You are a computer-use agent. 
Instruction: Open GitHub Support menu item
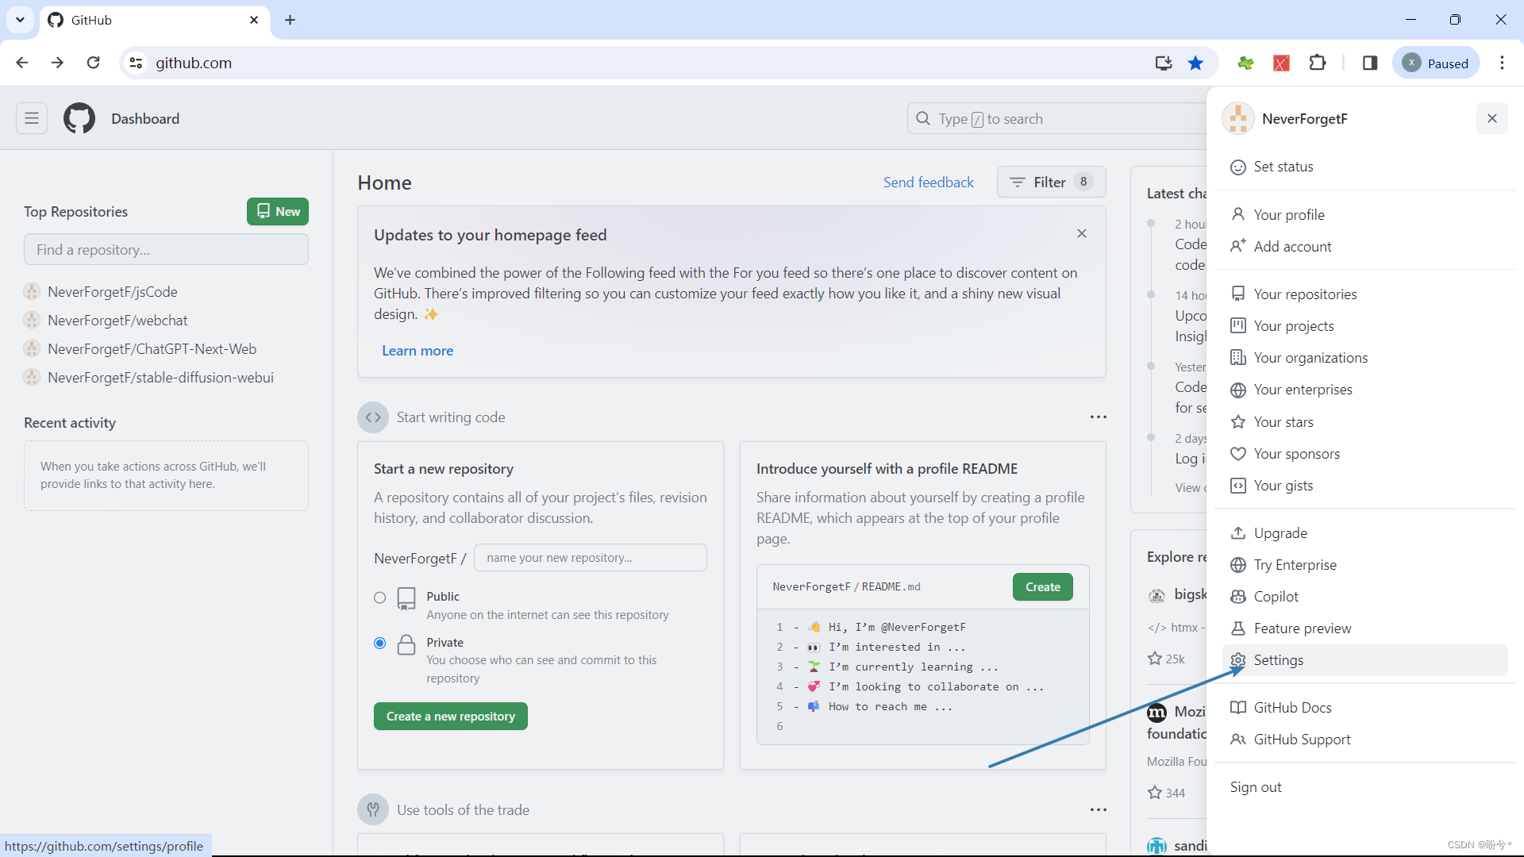coord(1364,740)
